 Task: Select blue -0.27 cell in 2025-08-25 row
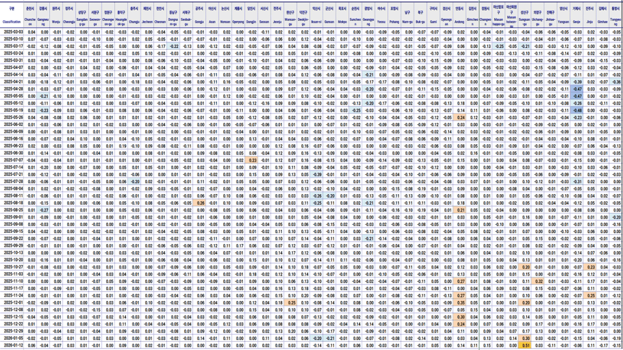pos(44,210)
